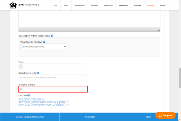Focus the Price input field
Viewport: 181px width, 121px height.
pyautogui.click(x=54, y=67)
